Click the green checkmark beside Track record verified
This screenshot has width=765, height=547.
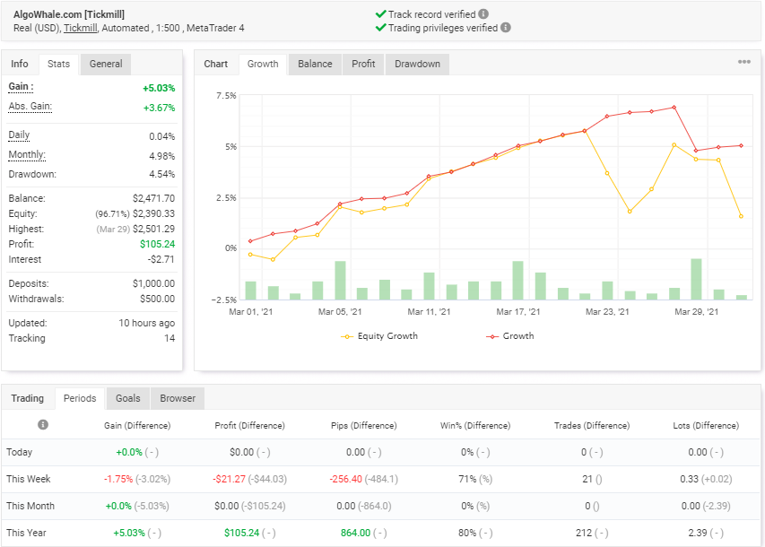pos(380,14)
